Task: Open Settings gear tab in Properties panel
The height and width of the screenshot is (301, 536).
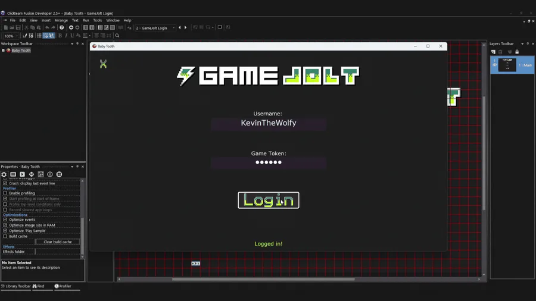Action: (4, 174)
